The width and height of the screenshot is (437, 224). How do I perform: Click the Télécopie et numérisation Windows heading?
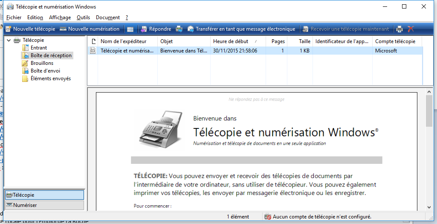click(x=286, y=132)
